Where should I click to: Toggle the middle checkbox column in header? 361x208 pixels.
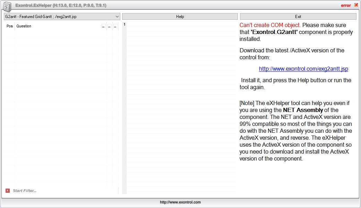coord(109,26)
